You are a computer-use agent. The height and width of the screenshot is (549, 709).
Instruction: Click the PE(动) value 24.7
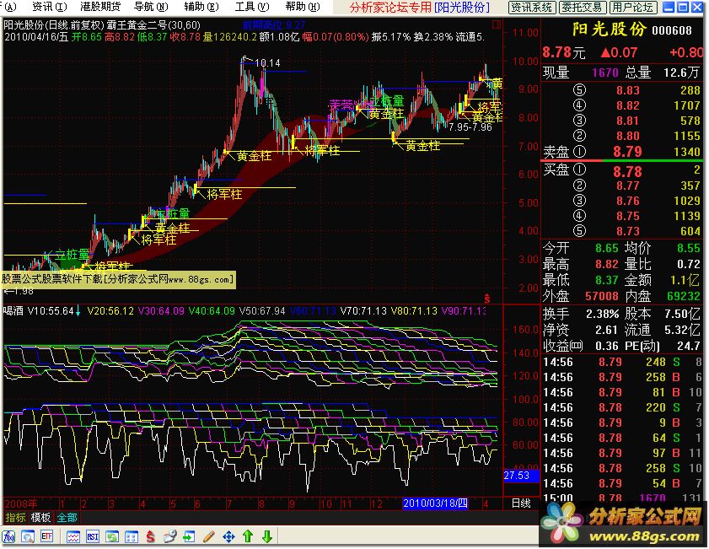(688, 346)
